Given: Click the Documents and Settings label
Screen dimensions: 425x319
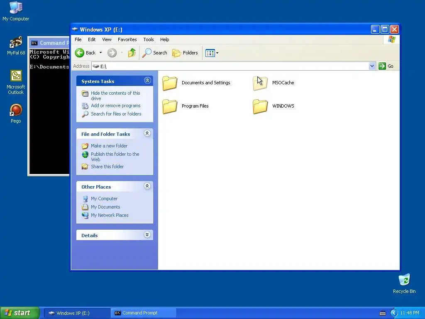Looking at the screenshot, I should pos(206,83).
